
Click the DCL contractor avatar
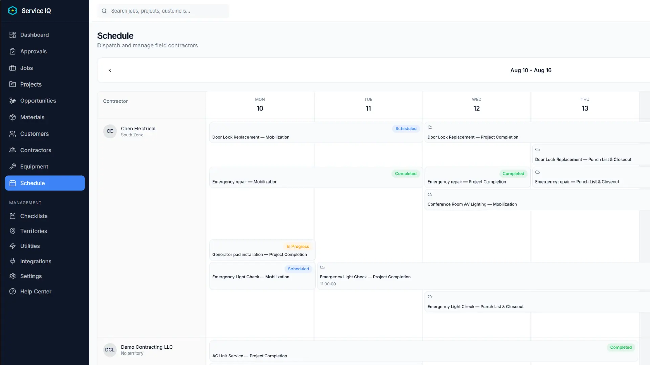click(110, 350)
